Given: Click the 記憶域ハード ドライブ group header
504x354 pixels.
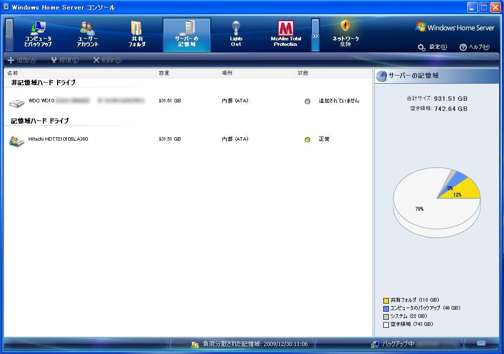Looking at the screenshot, I should 40,121.
